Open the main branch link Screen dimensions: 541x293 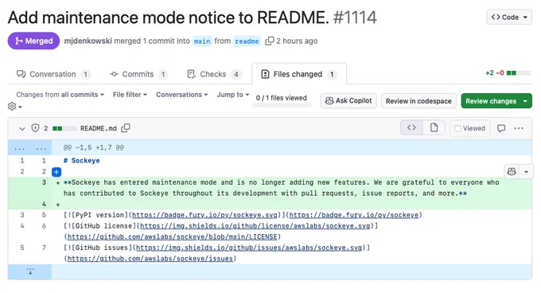pyautogui.click(x=202, y=41)
